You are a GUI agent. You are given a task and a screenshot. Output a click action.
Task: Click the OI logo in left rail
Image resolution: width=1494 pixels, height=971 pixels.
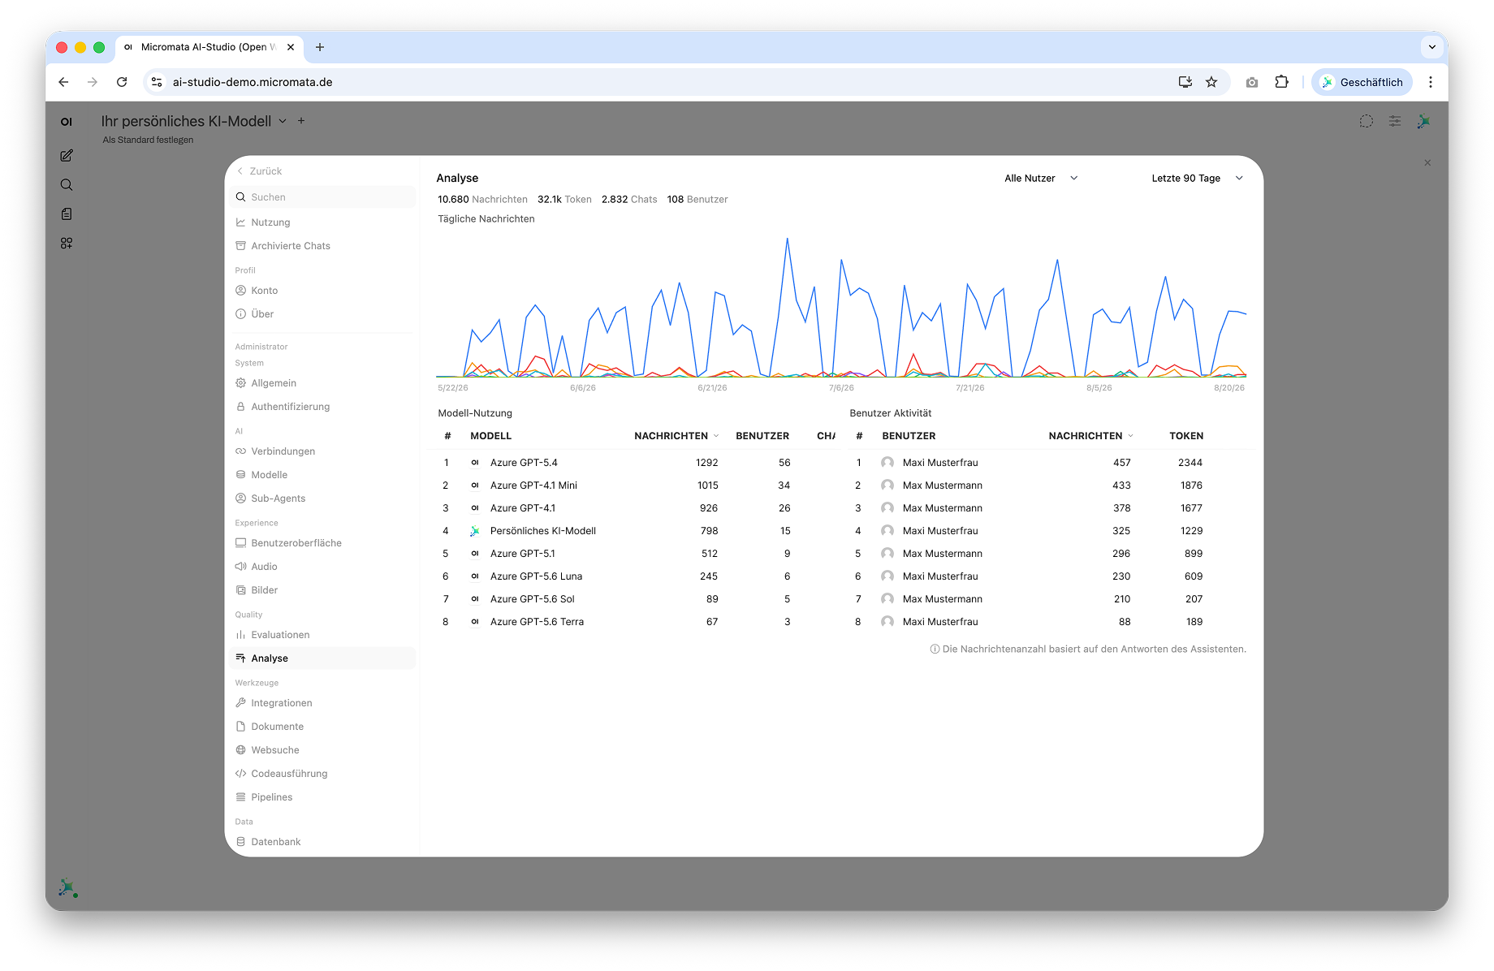pyautogui.click(x=67, y=122)
